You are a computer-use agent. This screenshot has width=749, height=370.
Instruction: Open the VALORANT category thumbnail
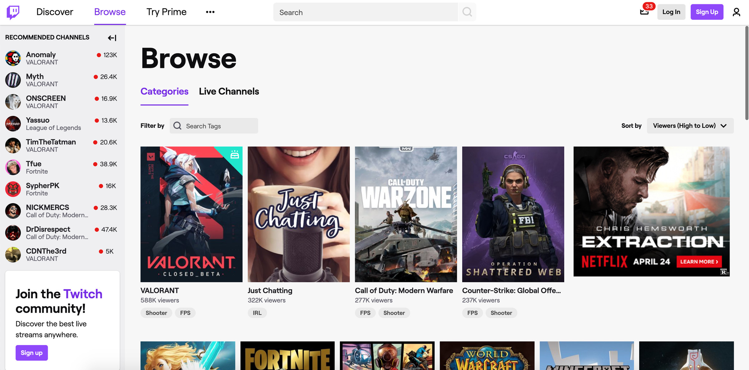pyautogui.click(x=191, y=214)
